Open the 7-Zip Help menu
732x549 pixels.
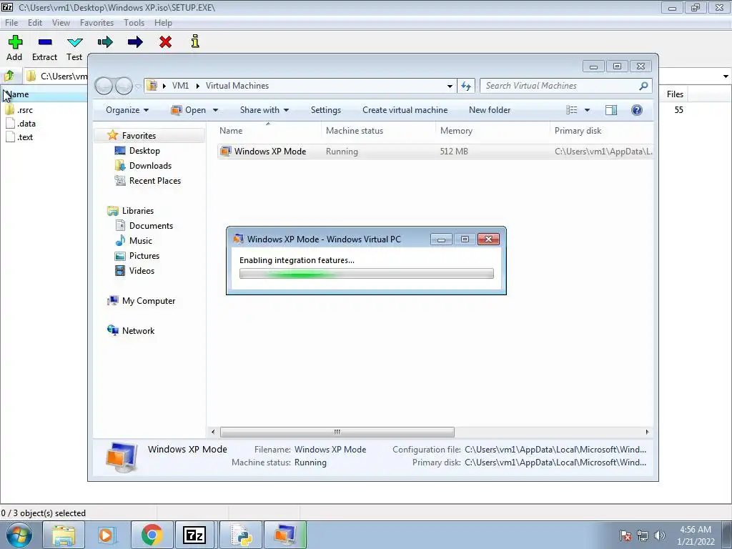(x=163, y=22)
